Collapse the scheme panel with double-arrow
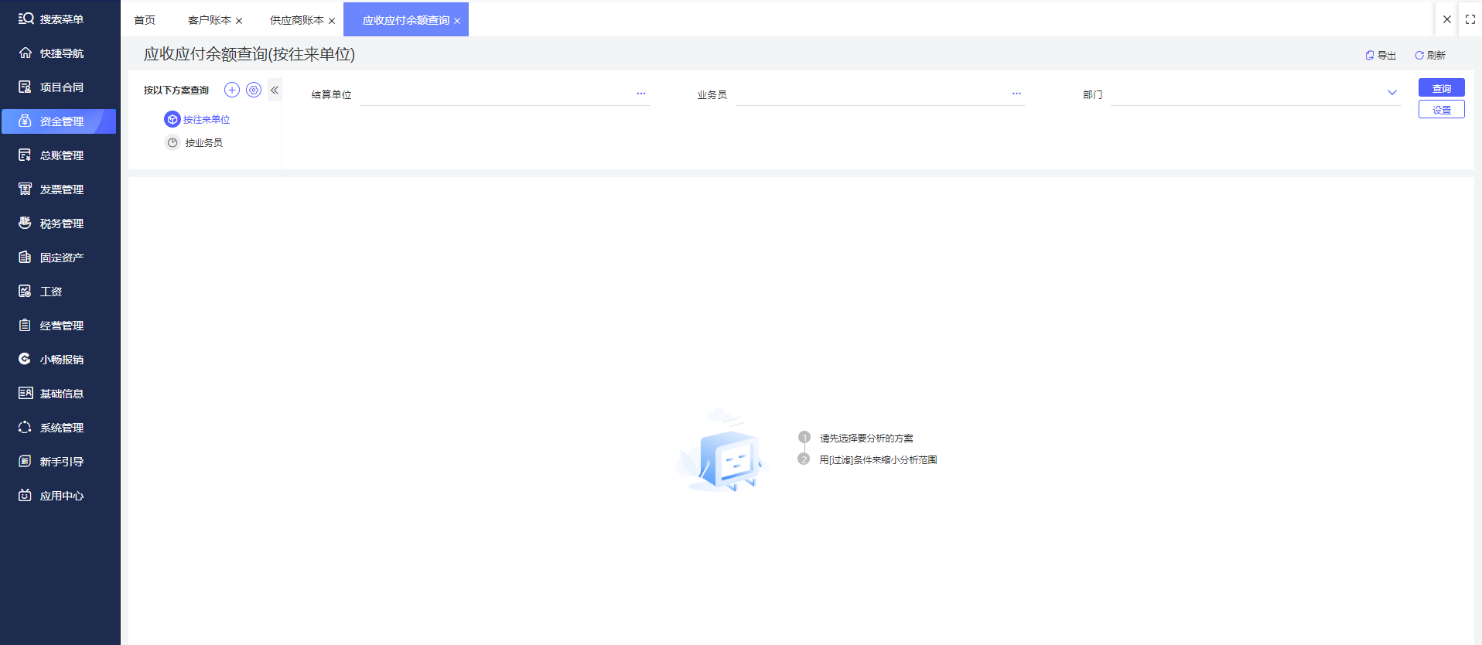 275,90
